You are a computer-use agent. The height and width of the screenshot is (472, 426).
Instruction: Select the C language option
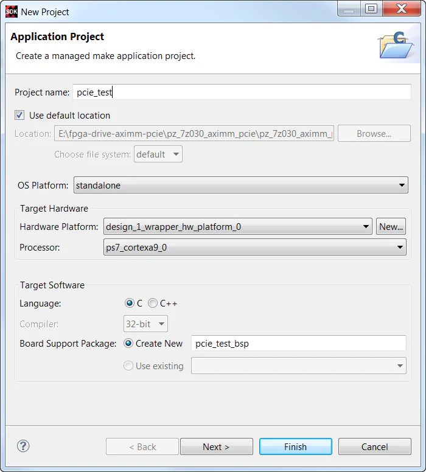(129, 303)
